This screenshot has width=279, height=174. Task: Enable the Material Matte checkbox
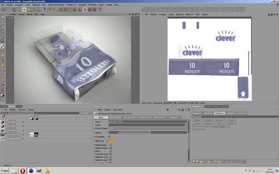click(x=110, y=145)
